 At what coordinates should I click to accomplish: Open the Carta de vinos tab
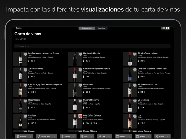pyautogui.click(x=87, y=28)
